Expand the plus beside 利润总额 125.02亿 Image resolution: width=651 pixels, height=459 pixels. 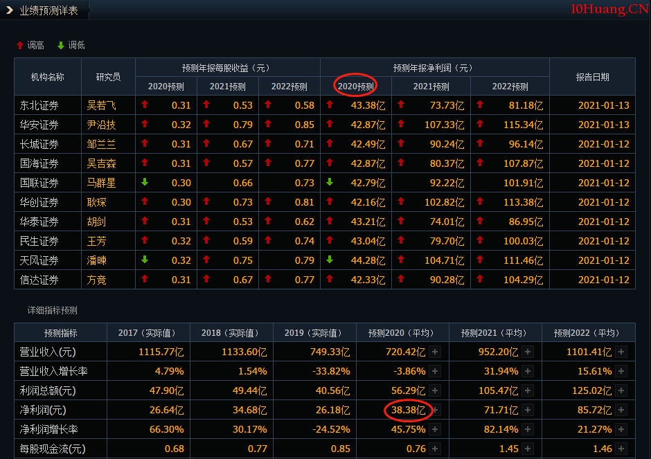pos(621,390)
